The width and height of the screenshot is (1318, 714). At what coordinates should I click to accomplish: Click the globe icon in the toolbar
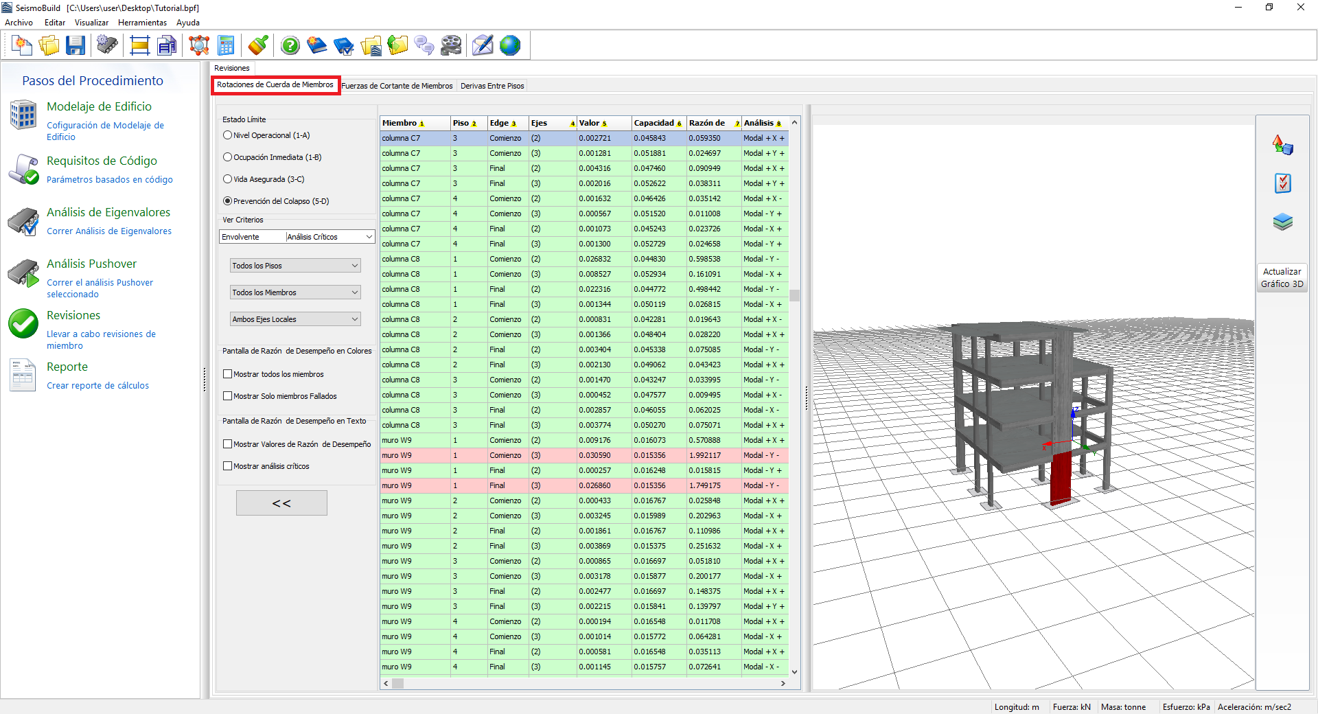tap(510, 46)
